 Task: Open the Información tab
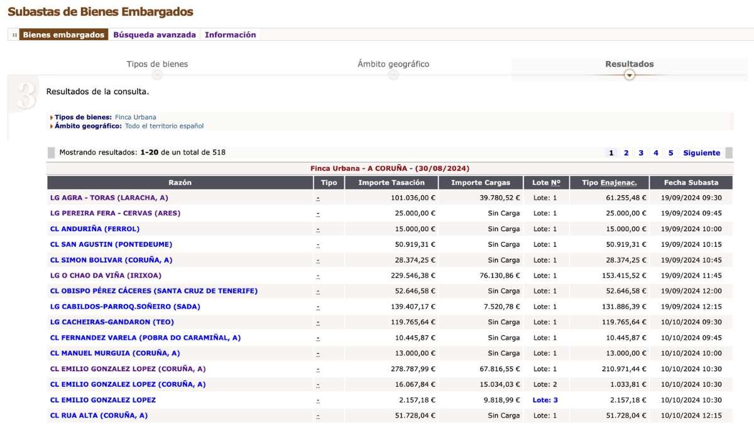point(231,35)
